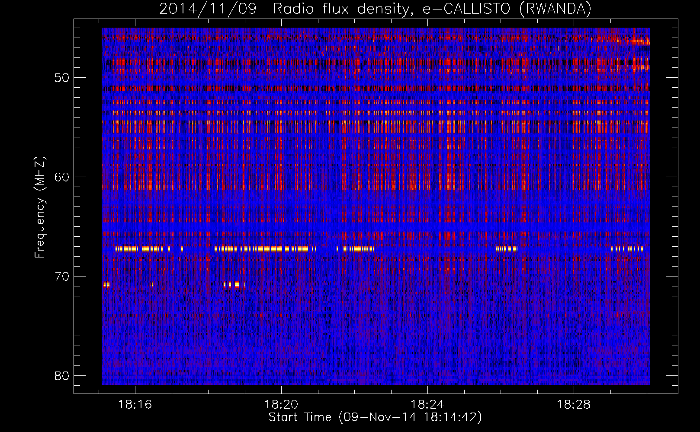Click the x-axis time label '18:20'
This screenshot has width=700, height=432.
tap(282, 404)
